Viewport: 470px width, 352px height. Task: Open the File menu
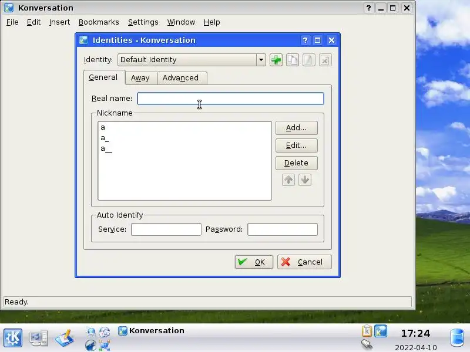pyautogui.click(x=12, y=22)
